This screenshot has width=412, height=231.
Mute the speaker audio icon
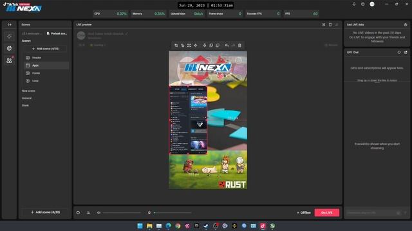[98, 212]
